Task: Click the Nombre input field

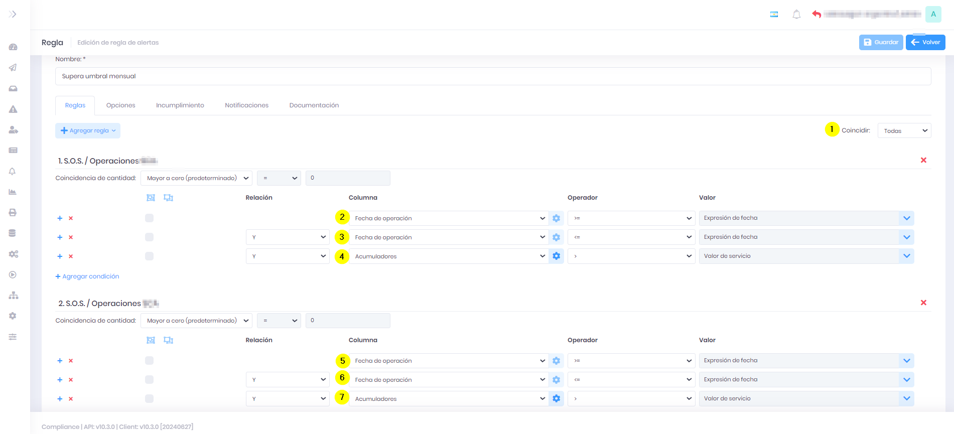Action: [x=493, y=76]
